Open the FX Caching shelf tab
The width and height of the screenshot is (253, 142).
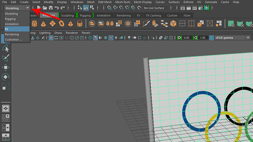tap(154, 15)
